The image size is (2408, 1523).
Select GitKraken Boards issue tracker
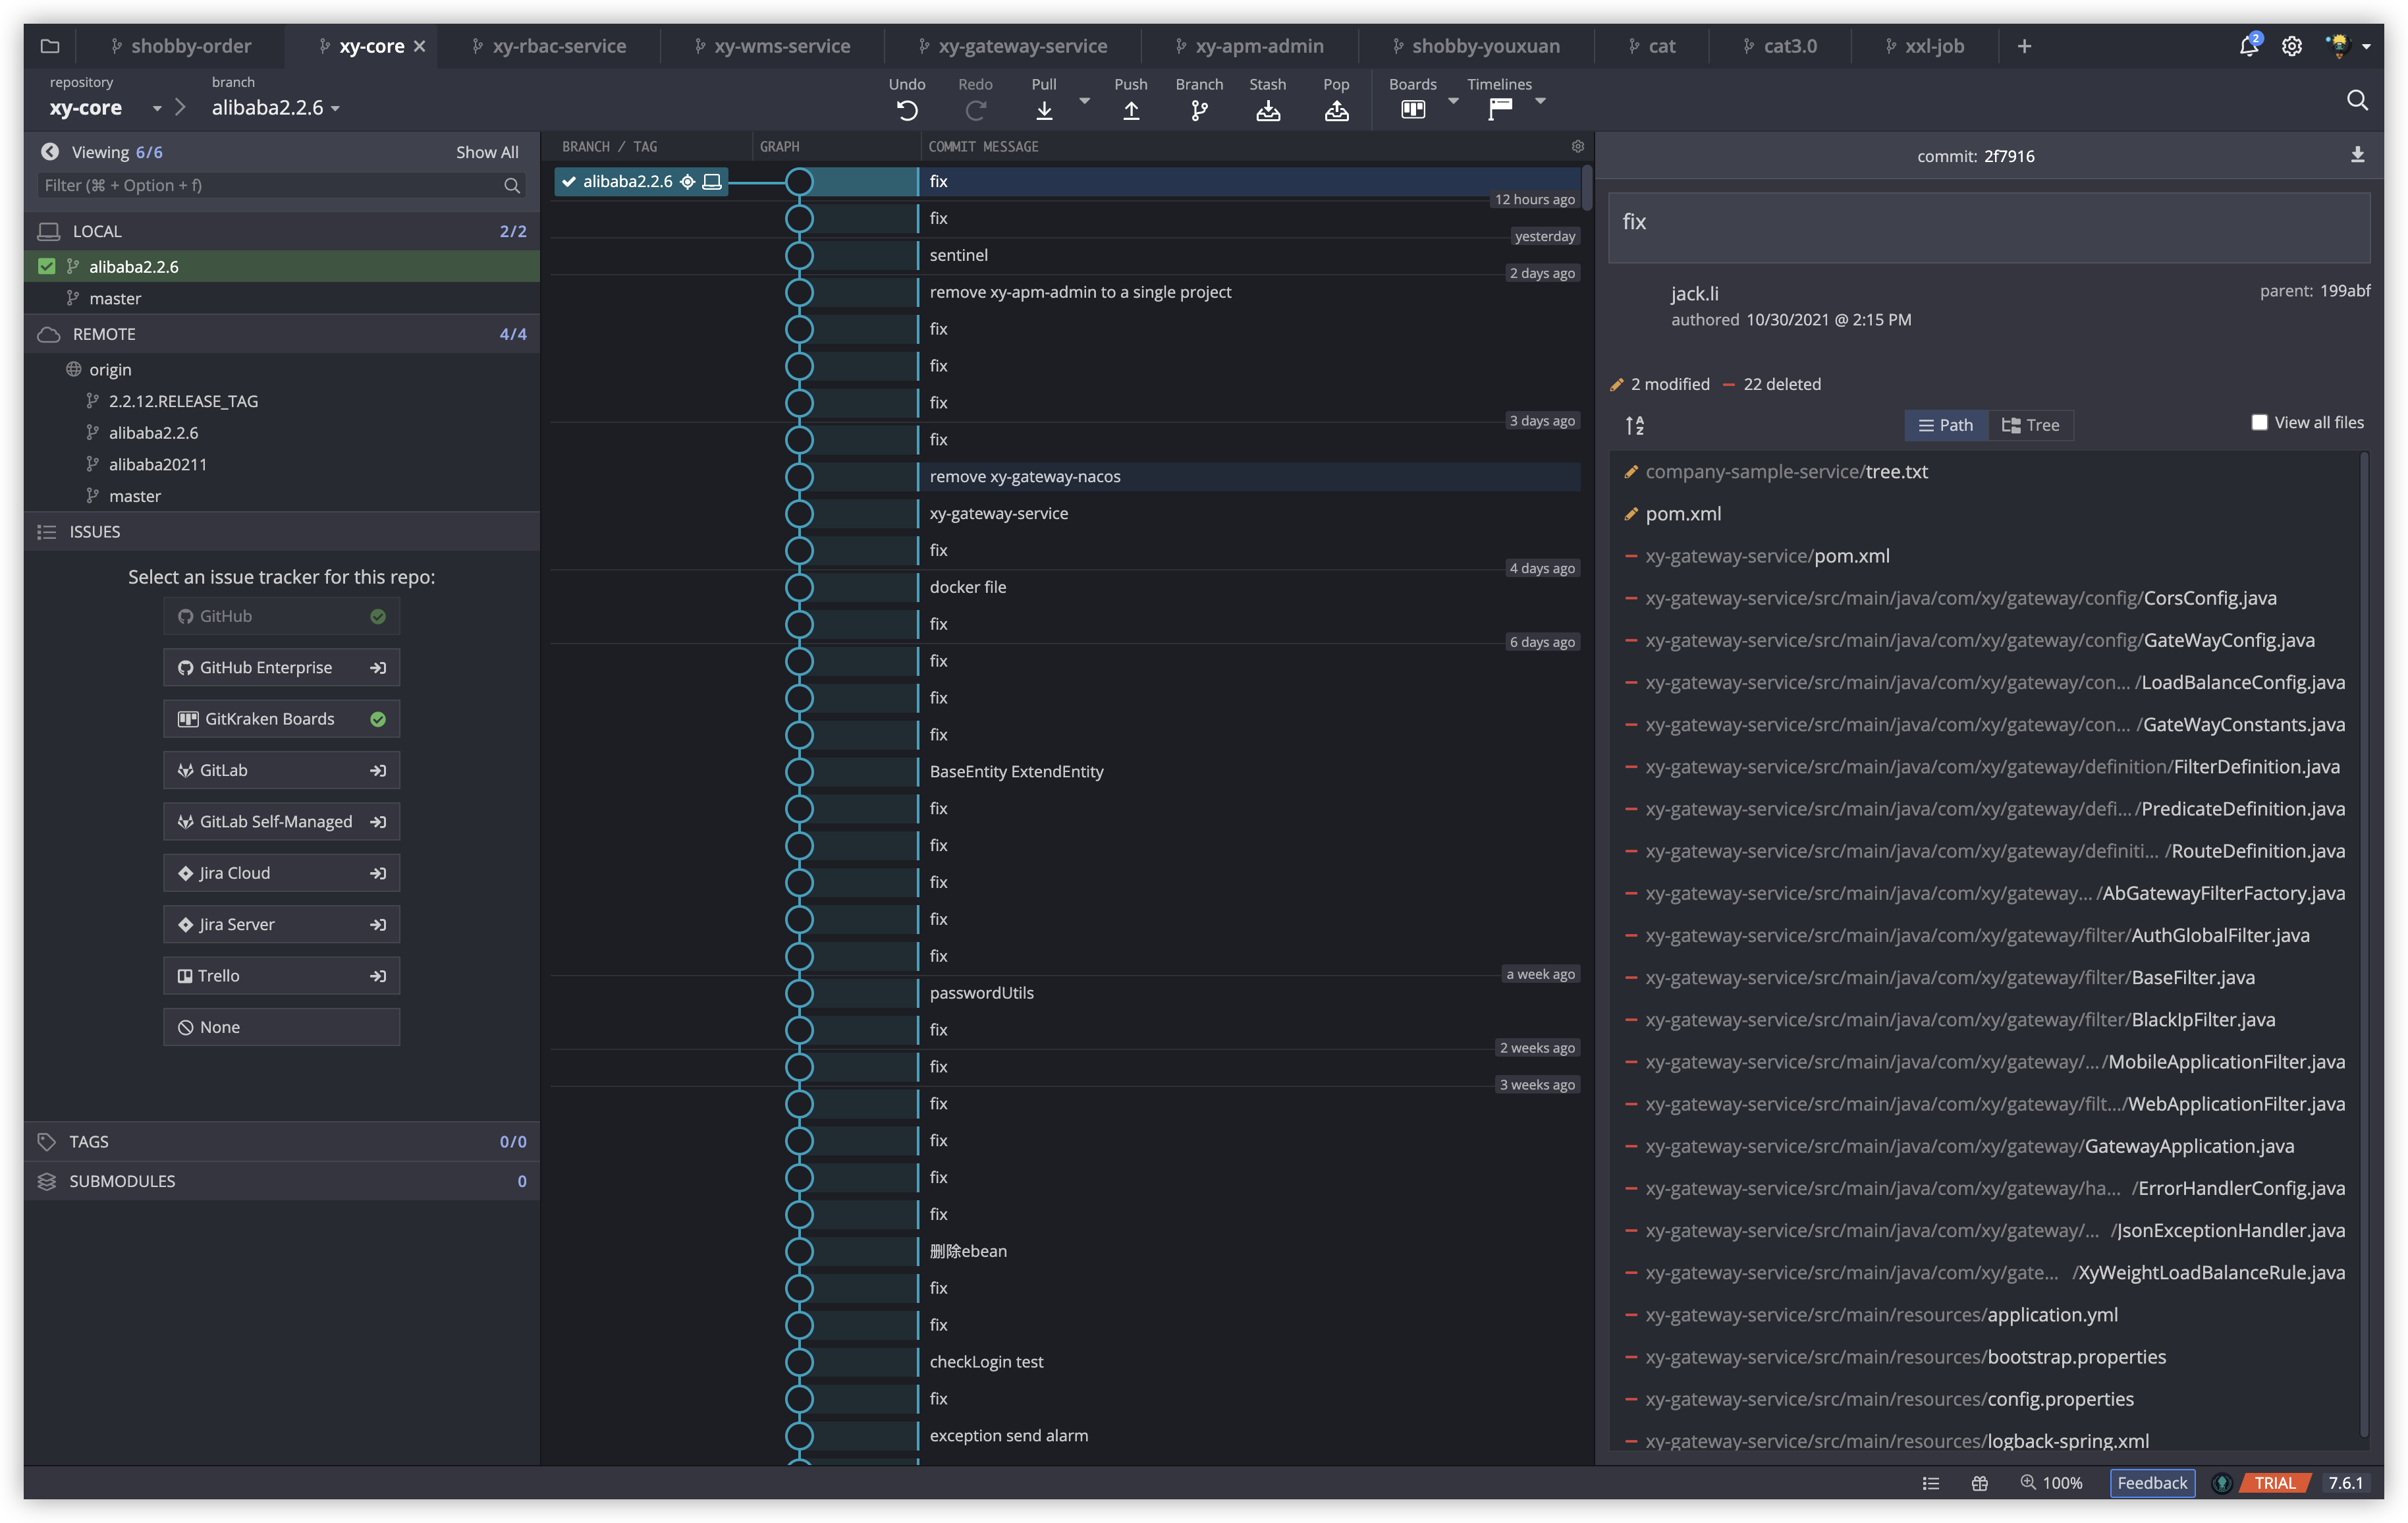point(281,719)
